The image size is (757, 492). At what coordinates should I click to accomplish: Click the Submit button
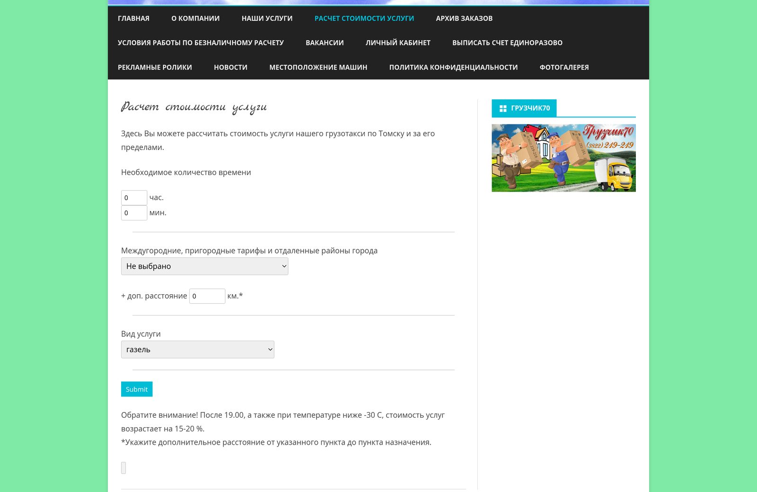point(137,389)
